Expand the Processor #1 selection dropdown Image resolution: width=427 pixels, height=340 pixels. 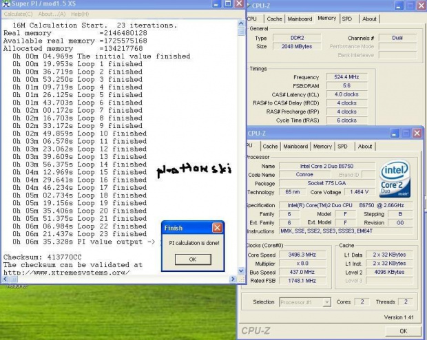point(326,302)
